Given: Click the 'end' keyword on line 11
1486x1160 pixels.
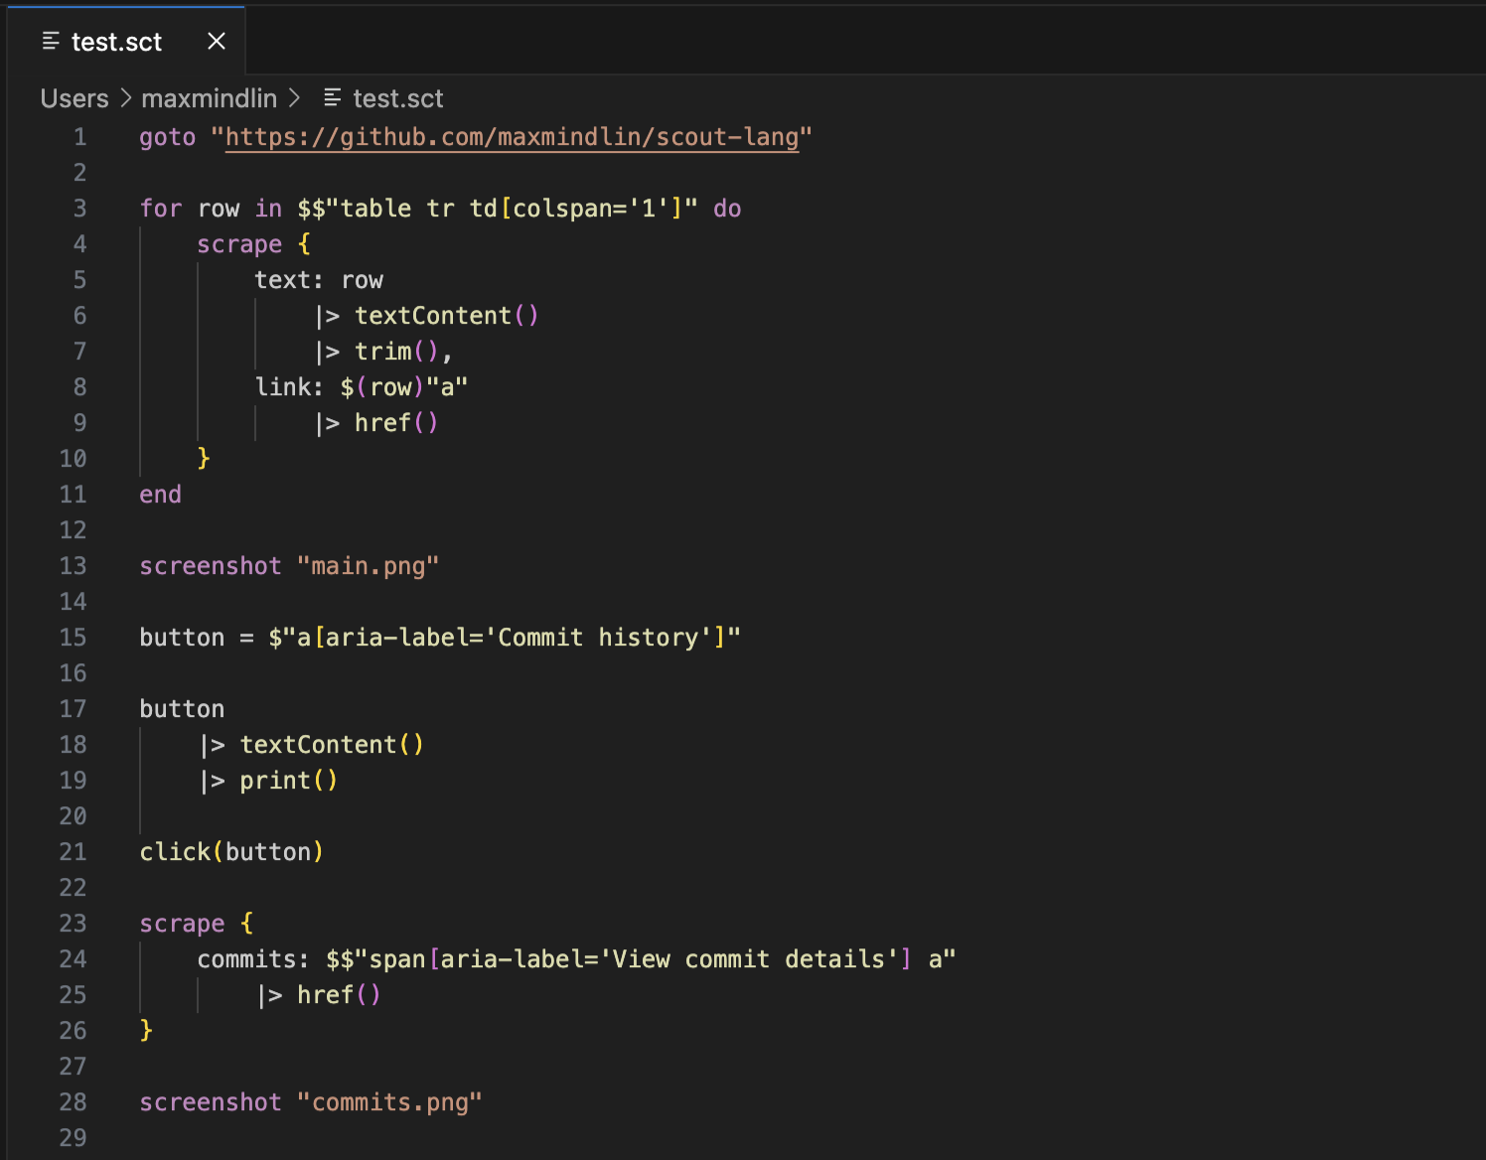Looking at the screenshot, I should [160, 495].
